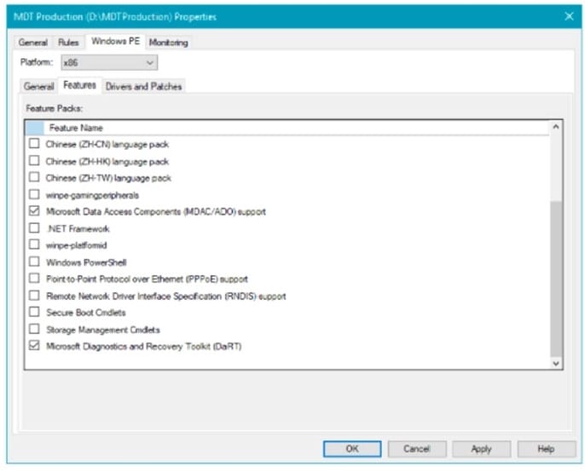Open the Platform x86 dropdown

pyautogui.click(x=109, y=63)
